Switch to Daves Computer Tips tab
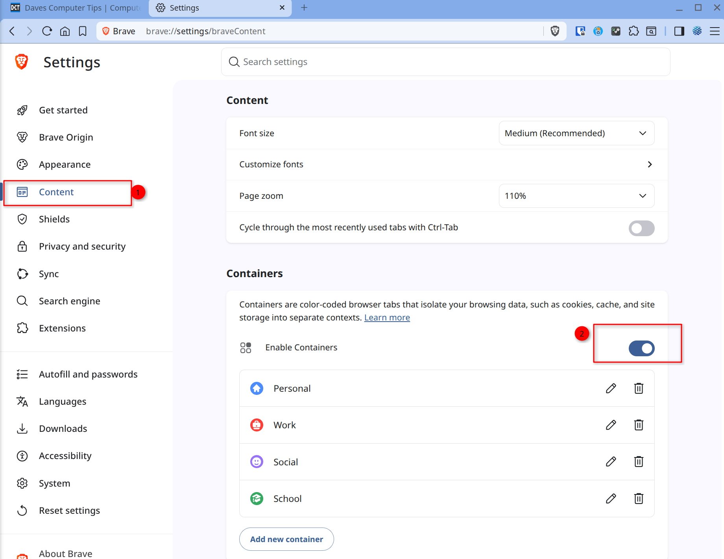Image resolution: width=724 pixels, height=559 pixels. click(x=75, y=8)
